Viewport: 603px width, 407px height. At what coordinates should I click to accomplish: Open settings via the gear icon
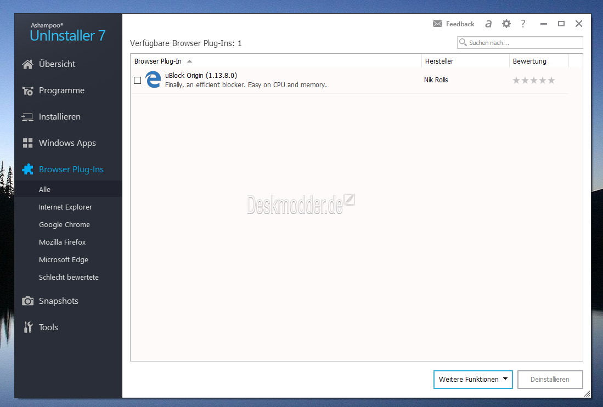coord(506,24)
